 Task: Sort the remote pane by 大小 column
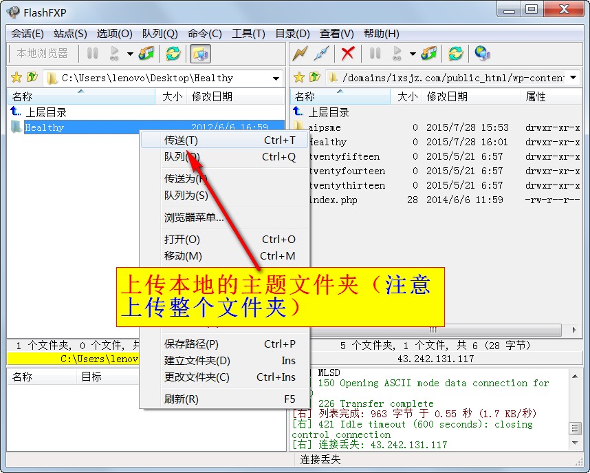pos(406,96)
